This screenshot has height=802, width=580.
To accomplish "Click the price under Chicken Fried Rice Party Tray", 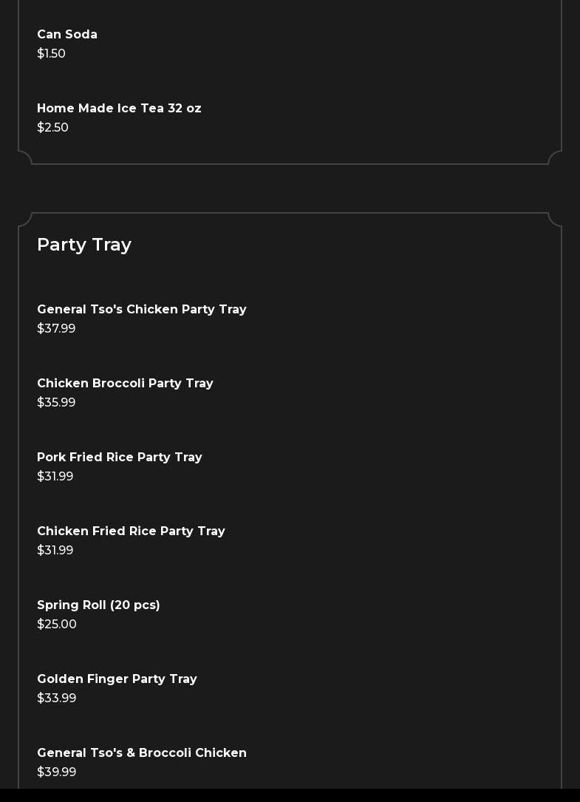I will tap(55, 551).
